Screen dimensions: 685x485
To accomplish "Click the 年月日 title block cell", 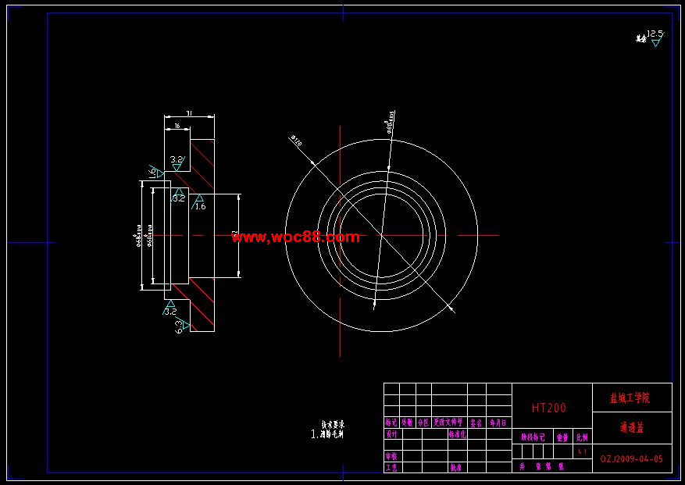I will point(498,423).
